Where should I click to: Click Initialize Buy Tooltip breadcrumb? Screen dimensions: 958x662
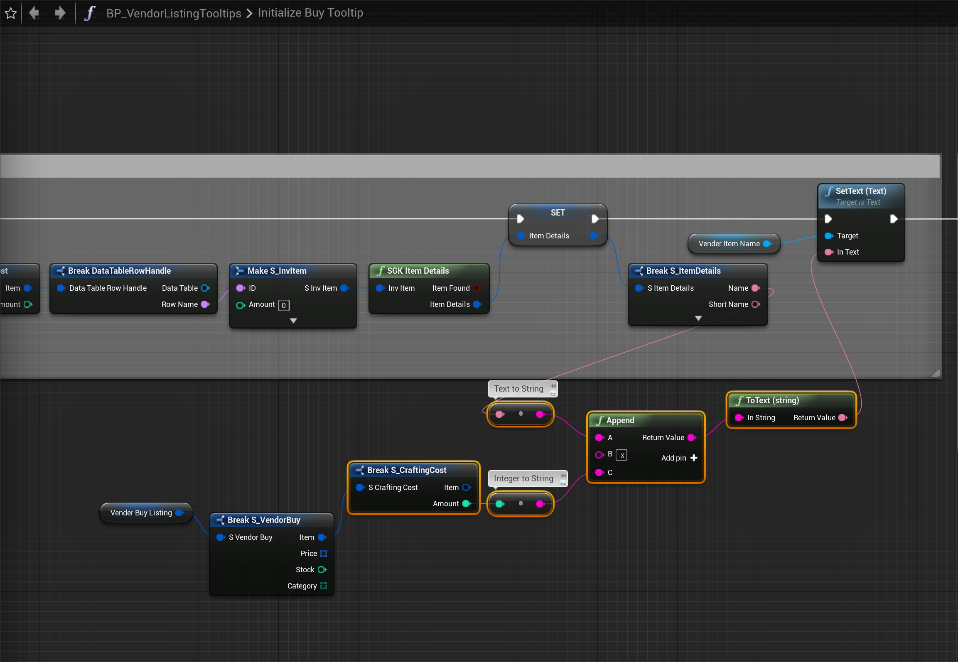(310, 13)
